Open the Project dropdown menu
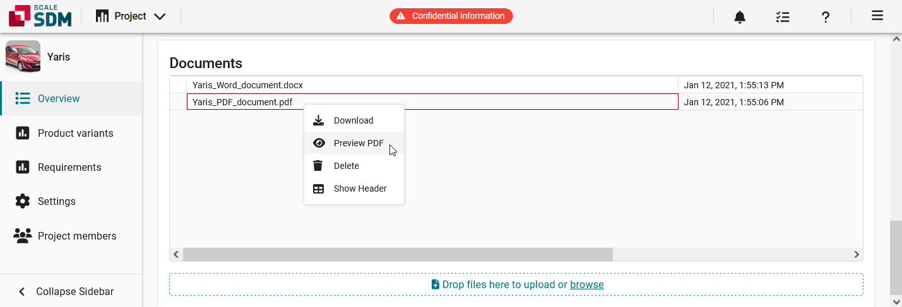 click(131, 16)
